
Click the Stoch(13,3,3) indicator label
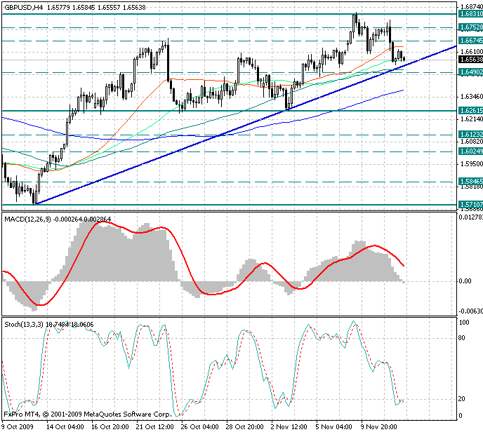click(24, 324)
